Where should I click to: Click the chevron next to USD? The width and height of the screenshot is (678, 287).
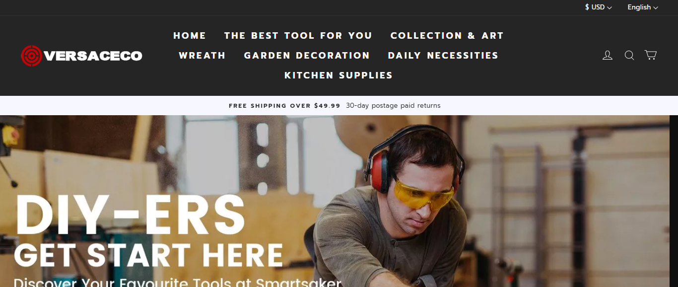[x=610, y=8]
